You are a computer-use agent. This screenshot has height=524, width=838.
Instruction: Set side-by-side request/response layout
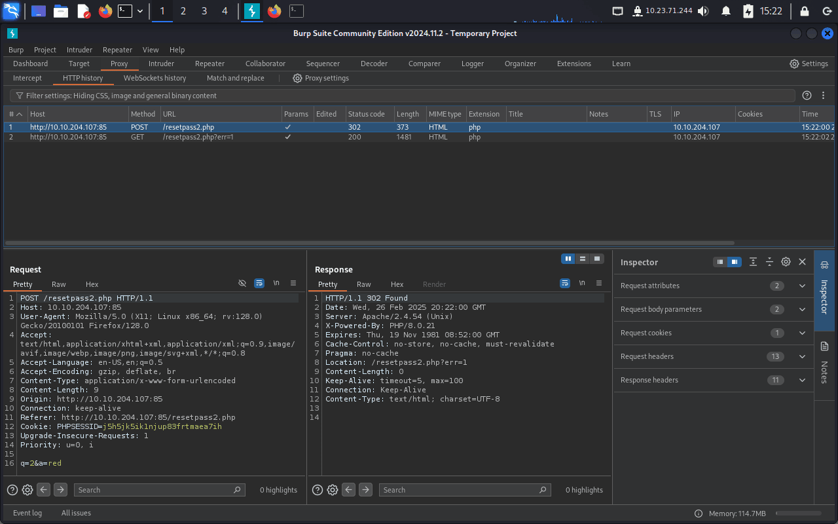[568, 259]
